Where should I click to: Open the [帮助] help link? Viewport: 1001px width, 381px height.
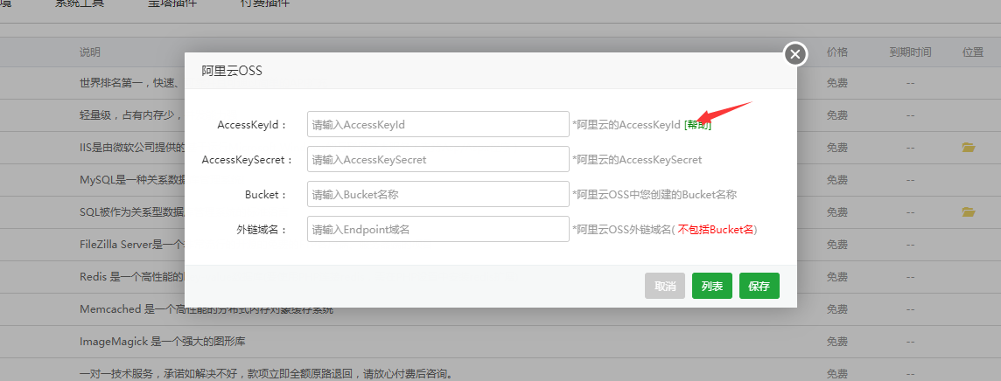pos(697,125)
